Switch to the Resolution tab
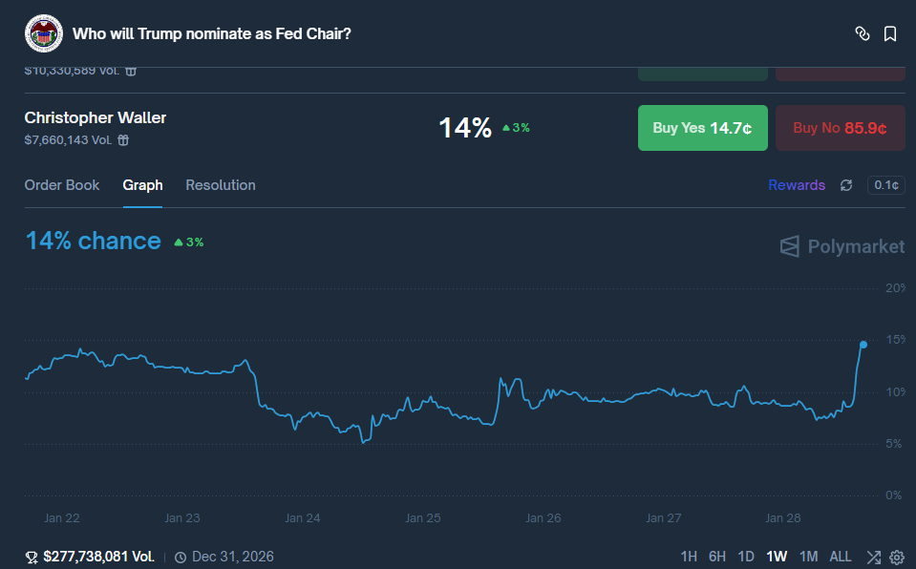 [221, 185]
